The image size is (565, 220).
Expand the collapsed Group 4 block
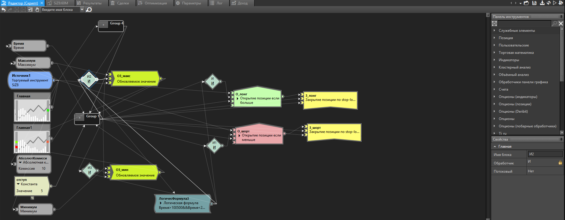coord(103,25)
